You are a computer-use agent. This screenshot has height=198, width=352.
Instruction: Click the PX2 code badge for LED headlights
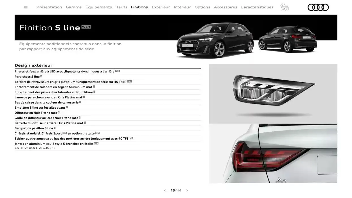pyautogui.click(x=117, y=71)
